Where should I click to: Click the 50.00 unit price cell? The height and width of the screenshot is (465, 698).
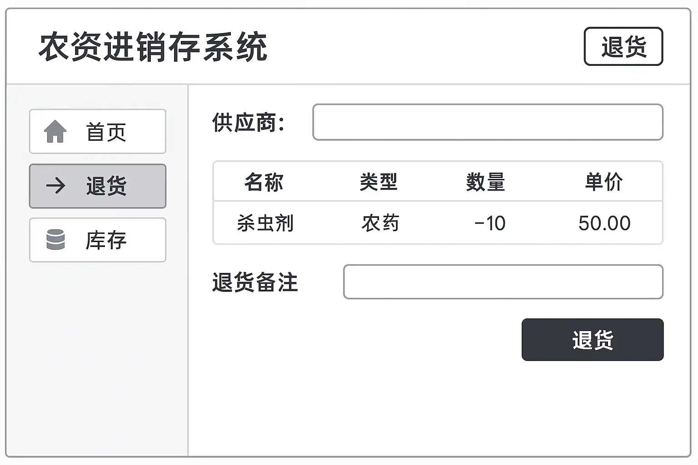(604, 223)
